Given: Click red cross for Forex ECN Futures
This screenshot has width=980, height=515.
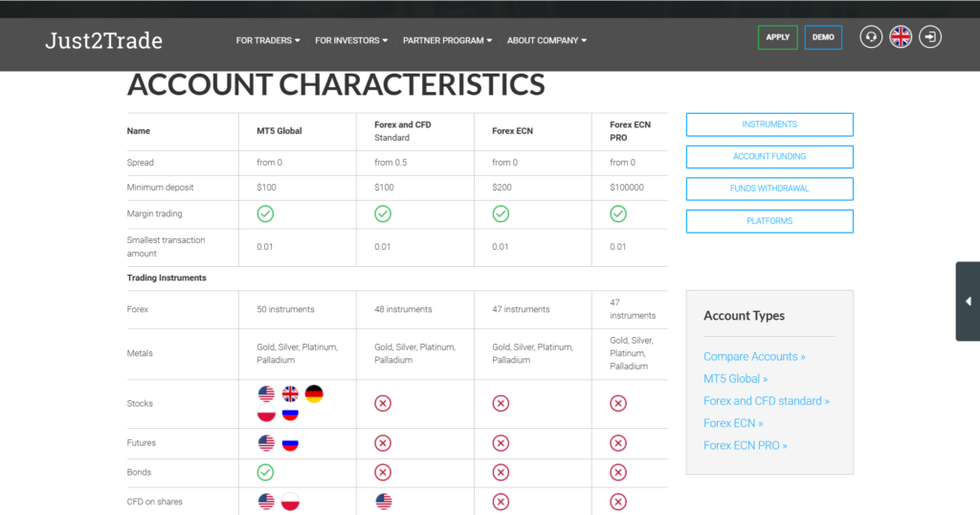Looking at the screenshot, I should click(501, 443).
